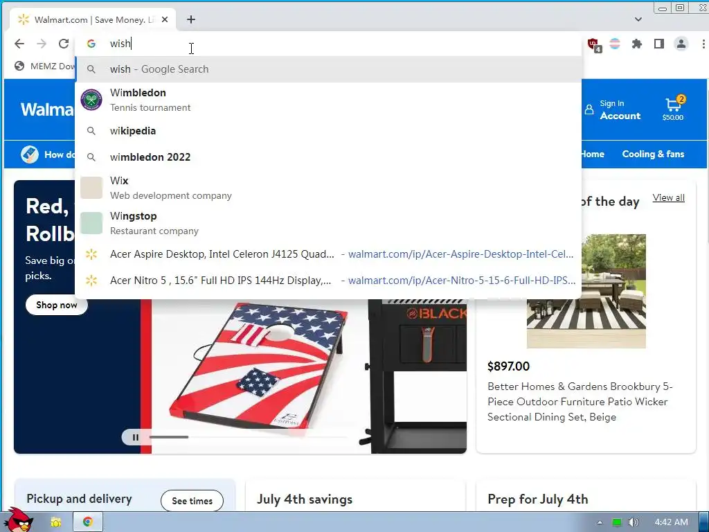
Task: Select the Wingstop Restaurant company suggestion
Action: [328, 223]
